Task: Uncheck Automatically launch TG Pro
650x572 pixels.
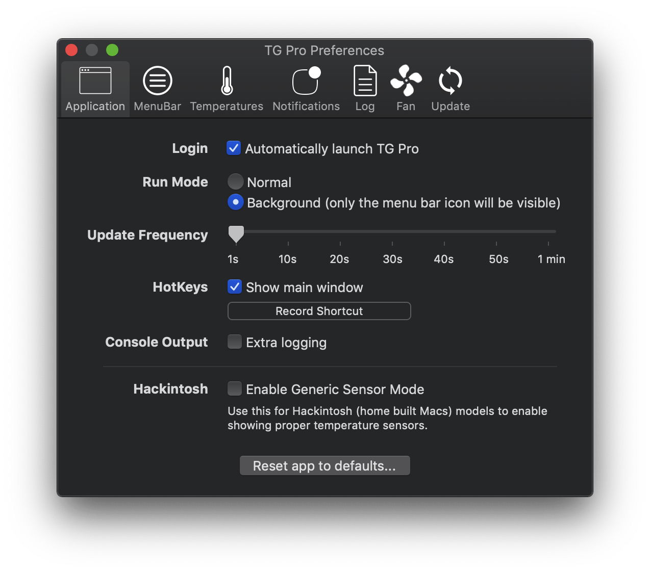Action: click(x=233, y=148)
